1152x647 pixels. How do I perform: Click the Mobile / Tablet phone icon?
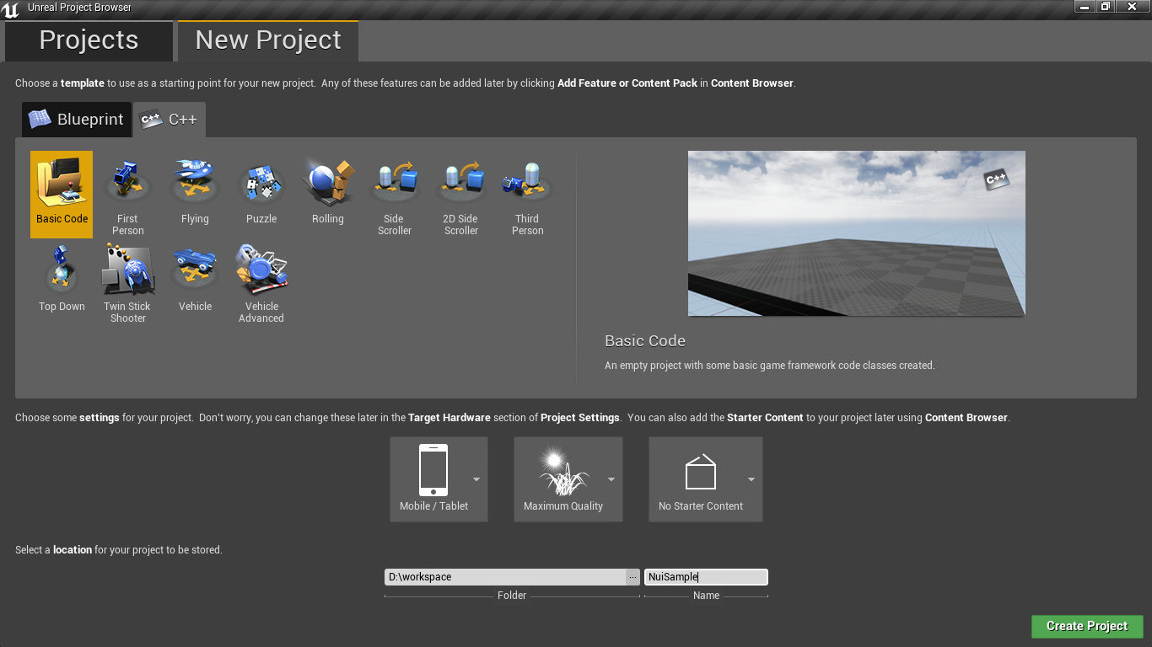tap(433, 470)
